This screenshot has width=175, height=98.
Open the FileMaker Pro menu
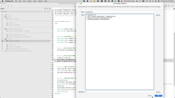click(x=9, y=1)
